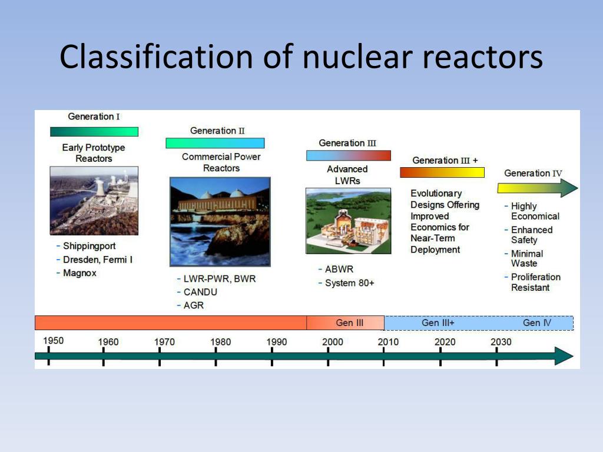Screen dimensions: 603x452
Task: Click the 1990 timeline tick label
Action: 277,342
